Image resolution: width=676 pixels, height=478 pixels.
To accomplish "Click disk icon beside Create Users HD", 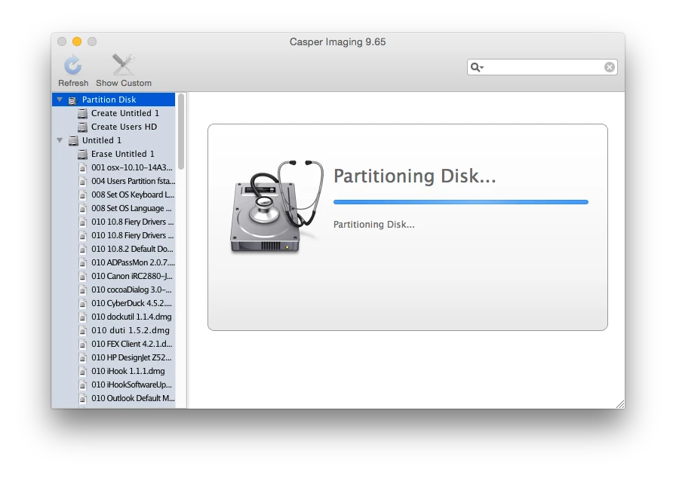I will click(82, 127).
